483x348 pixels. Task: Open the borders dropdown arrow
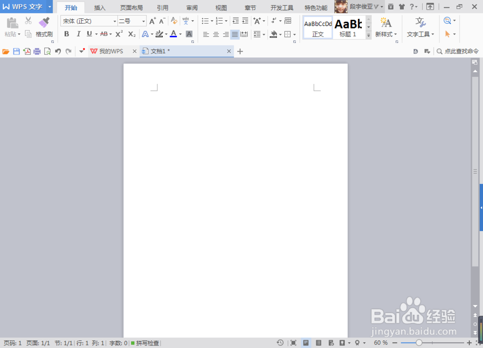point(295,34)
